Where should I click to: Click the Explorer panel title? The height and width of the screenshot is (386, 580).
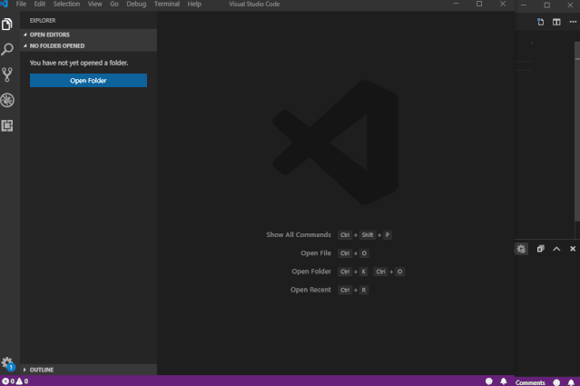coord(43,20)
